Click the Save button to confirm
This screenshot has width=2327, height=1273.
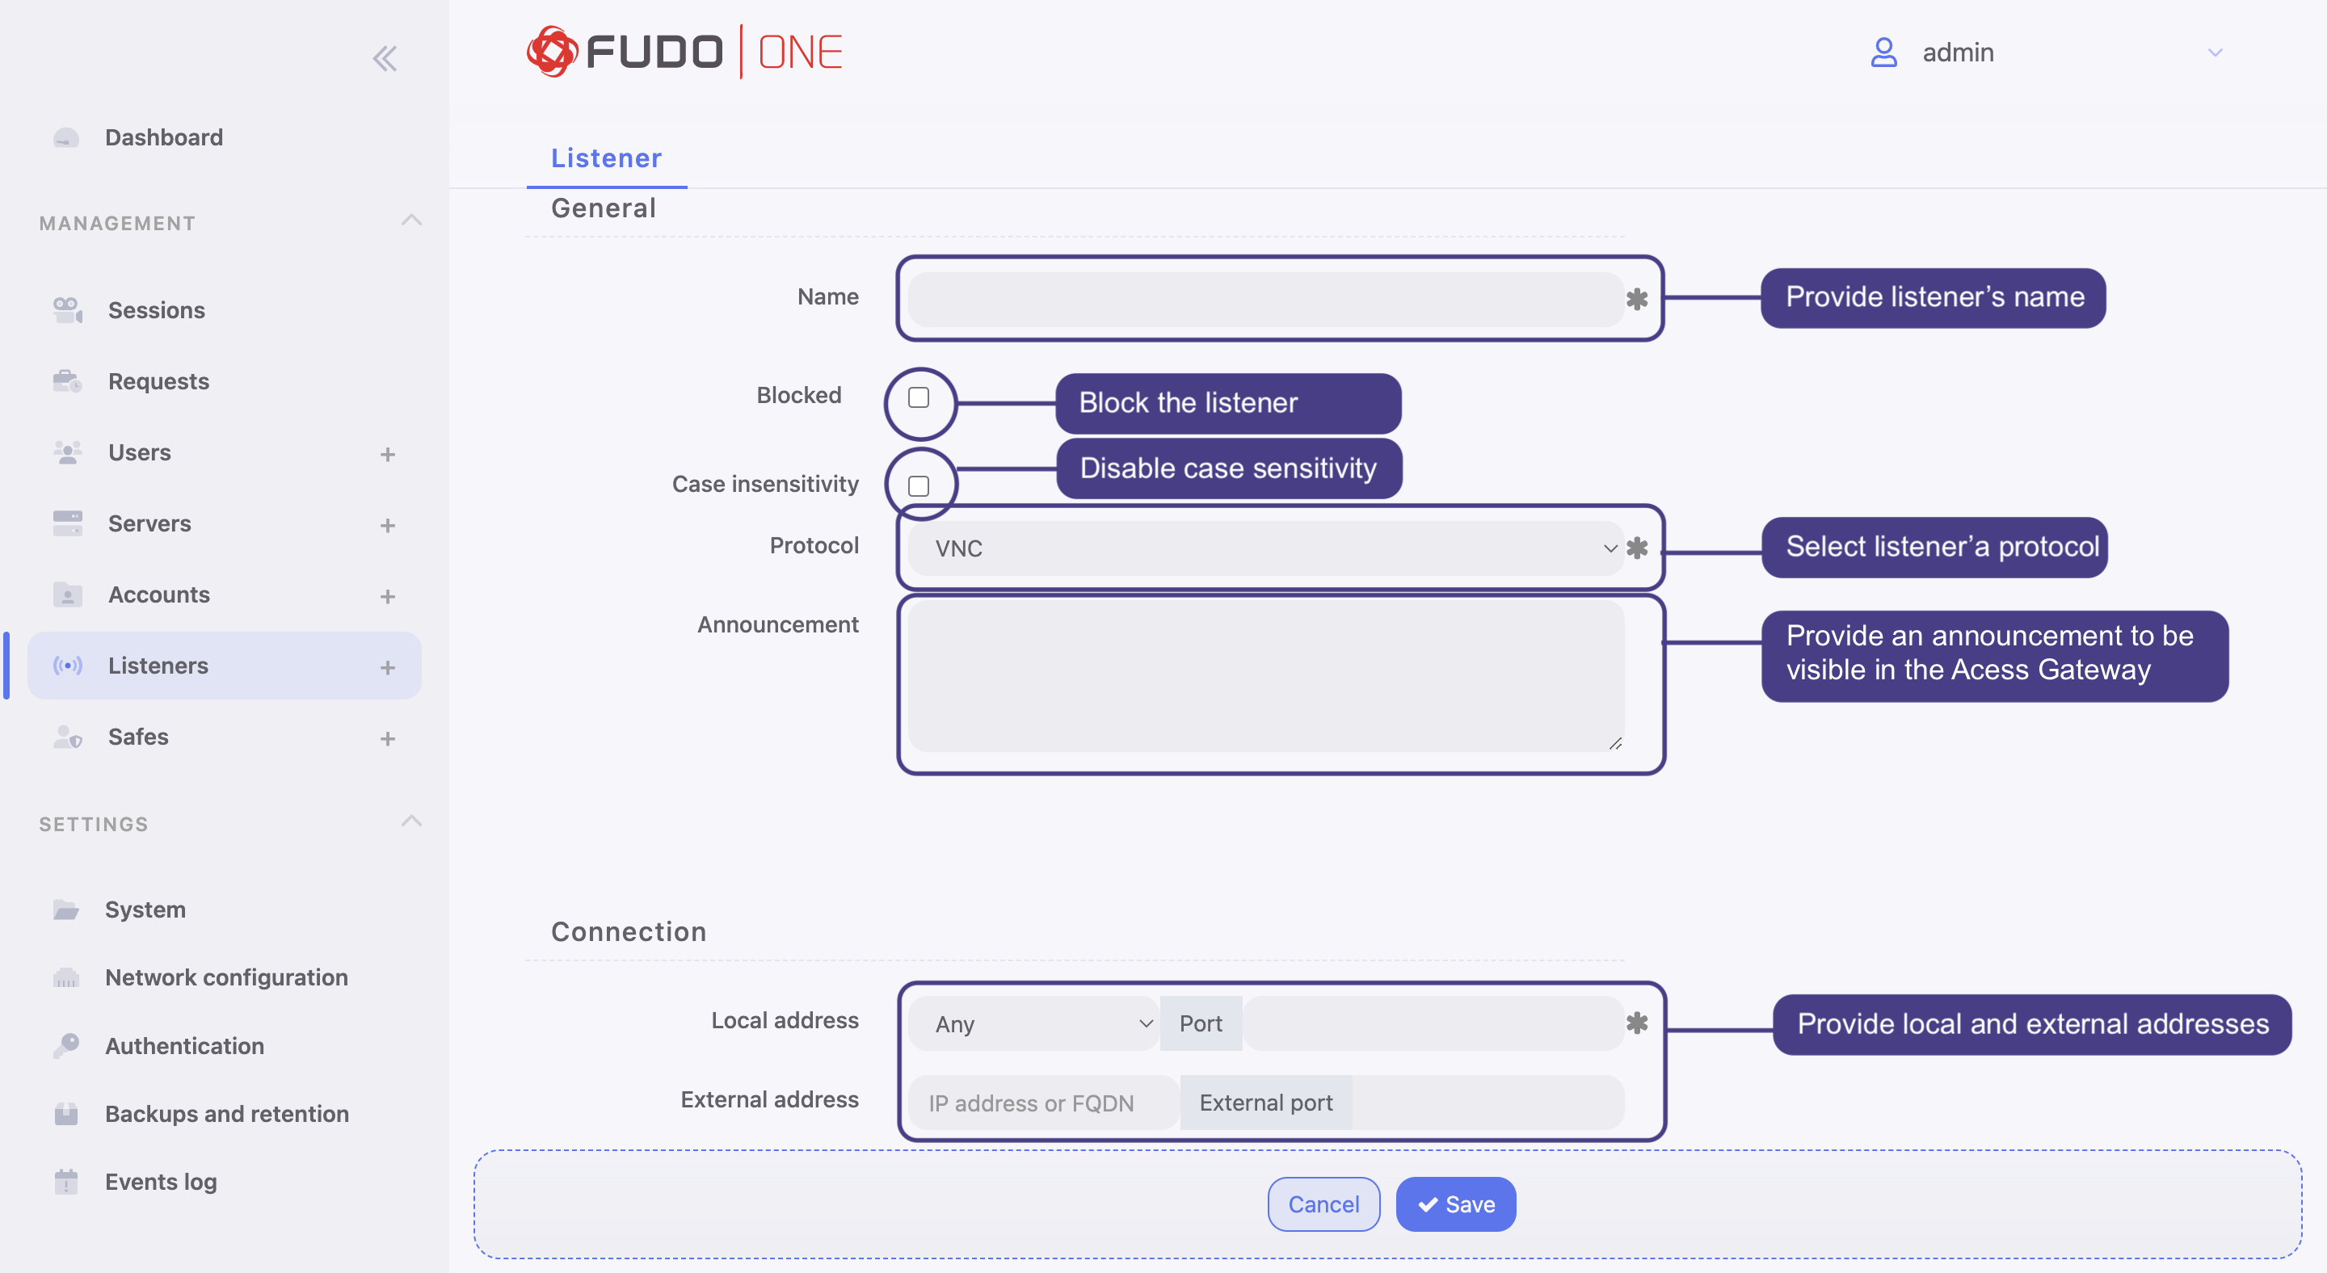point(1455,1203)
